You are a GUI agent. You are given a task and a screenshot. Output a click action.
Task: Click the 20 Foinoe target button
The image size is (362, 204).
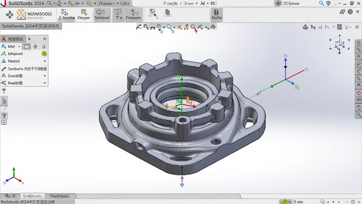click(288, 3)
